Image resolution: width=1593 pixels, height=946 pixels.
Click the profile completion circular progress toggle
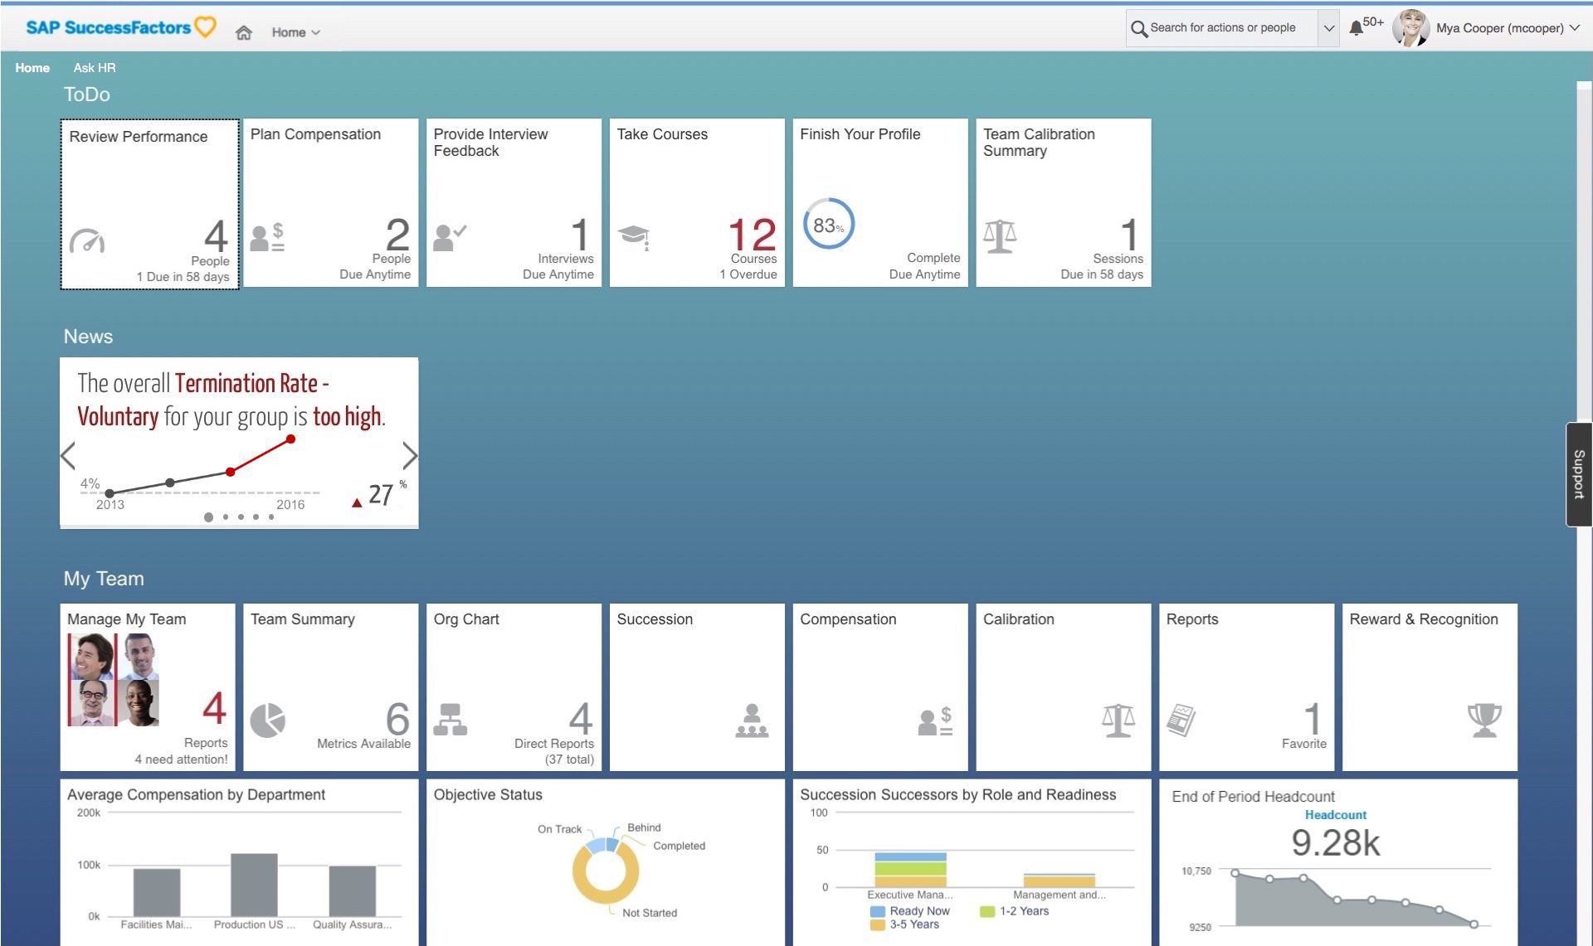829,226
